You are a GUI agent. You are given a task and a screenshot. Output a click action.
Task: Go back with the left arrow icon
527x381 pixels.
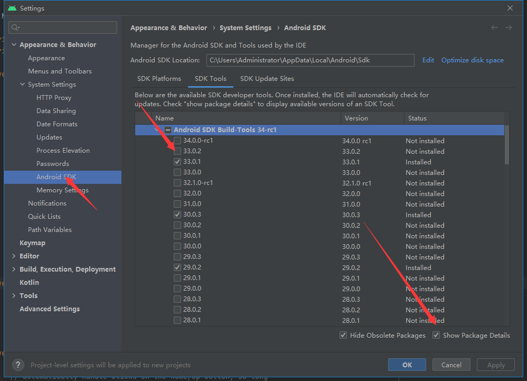click(x=494, y=27)
